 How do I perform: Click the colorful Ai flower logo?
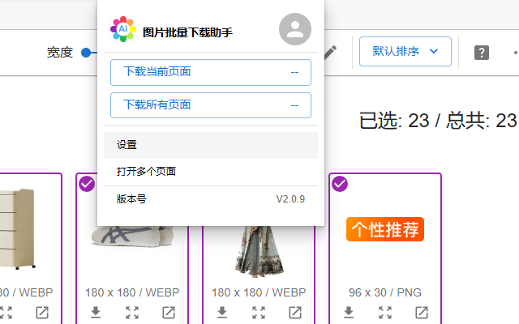click(123, 29)
